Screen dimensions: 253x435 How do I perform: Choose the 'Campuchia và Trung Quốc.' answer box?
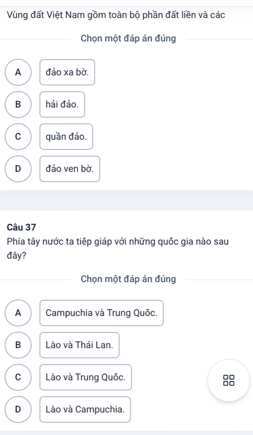pos(102,313)
